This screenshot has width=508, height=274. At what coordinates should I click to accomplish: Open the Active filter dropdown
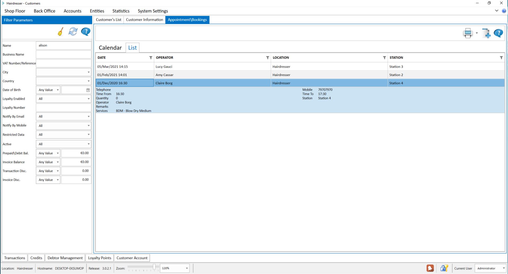pyautogui.click(x=63, y=144)
